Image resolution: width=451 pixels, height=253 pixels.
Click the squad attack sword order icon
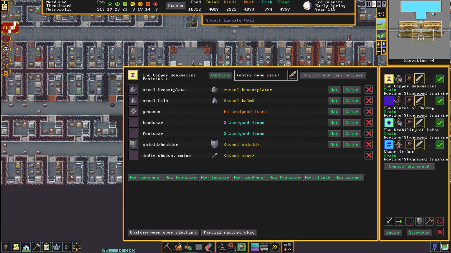389,221
